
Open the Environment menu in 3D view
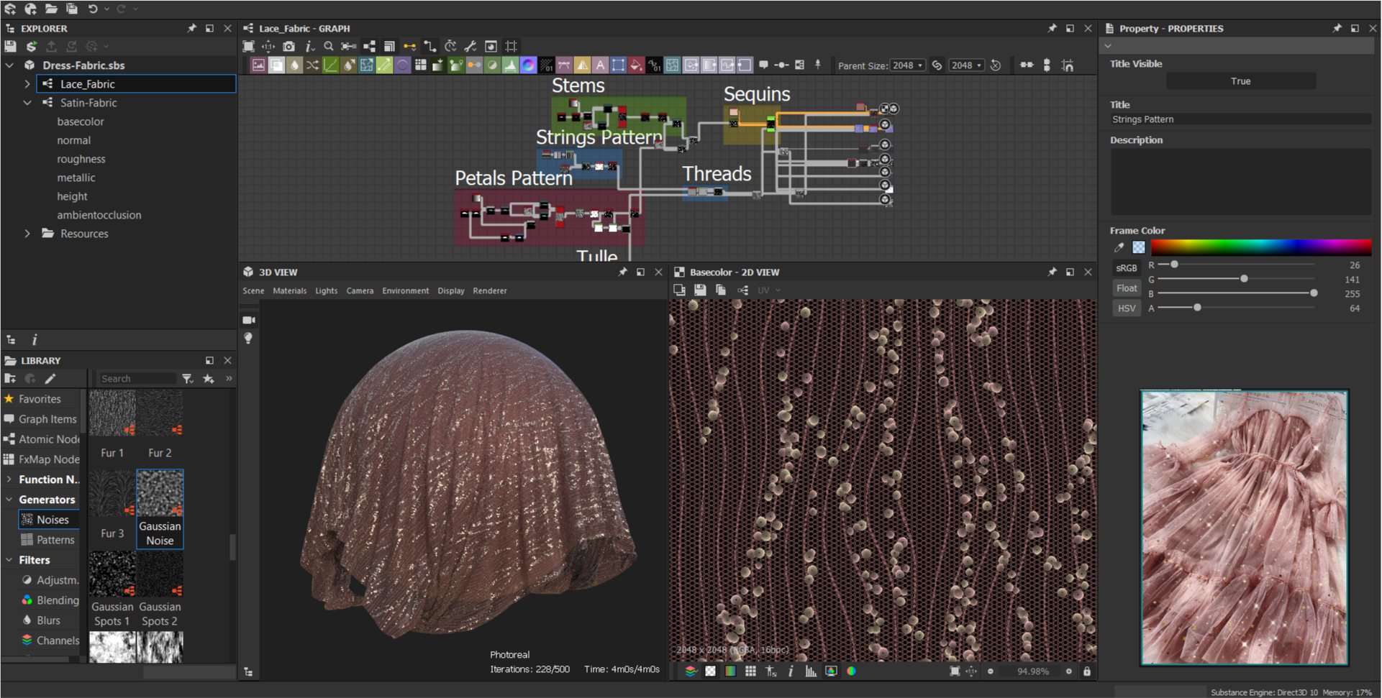(x=405, y=291)
